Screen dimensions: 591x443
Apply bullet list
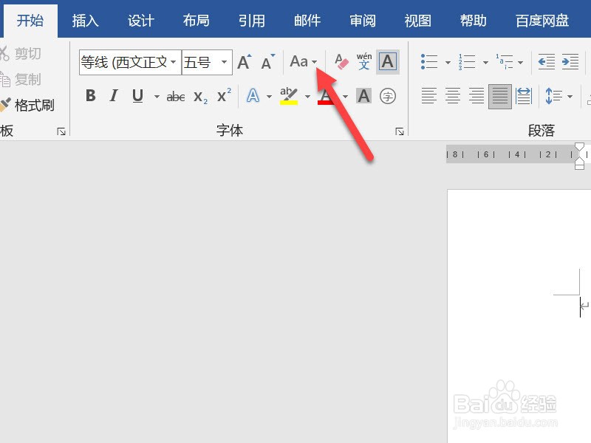tap(429, 62)
